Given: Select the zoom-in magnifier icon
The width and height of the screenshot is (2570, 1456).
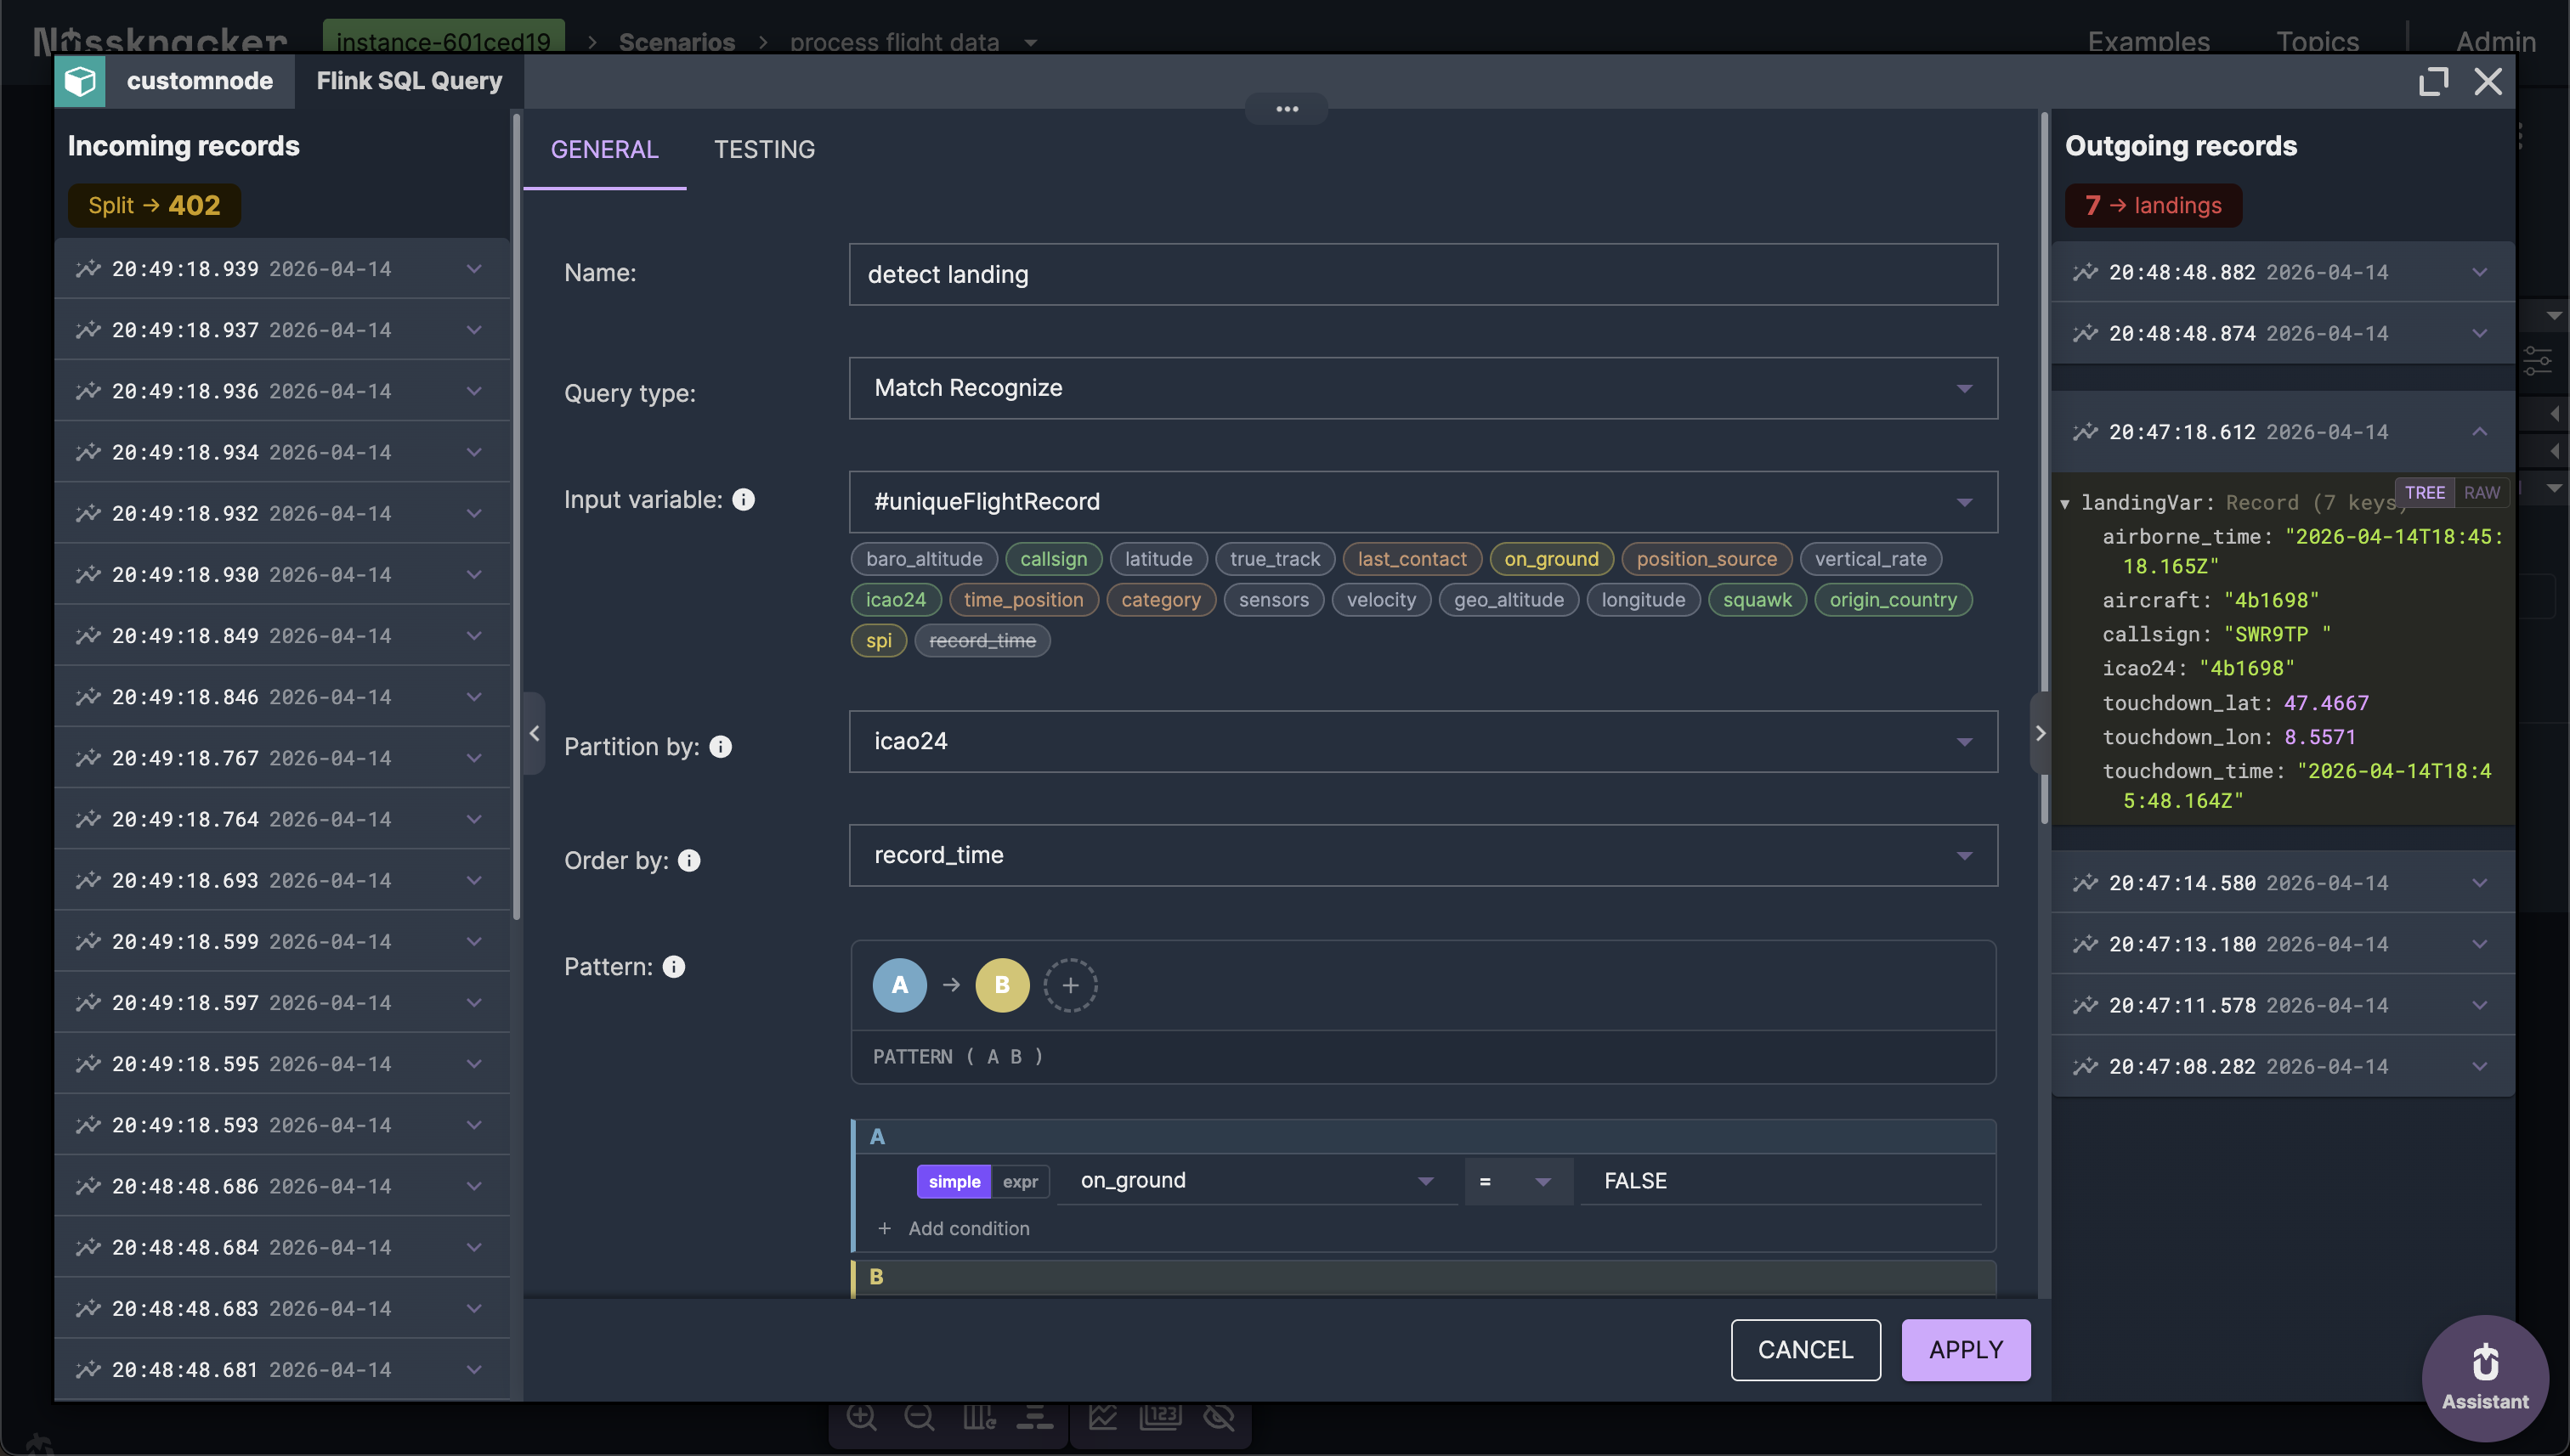Looking at the screenshot, I should (861, 1416).
